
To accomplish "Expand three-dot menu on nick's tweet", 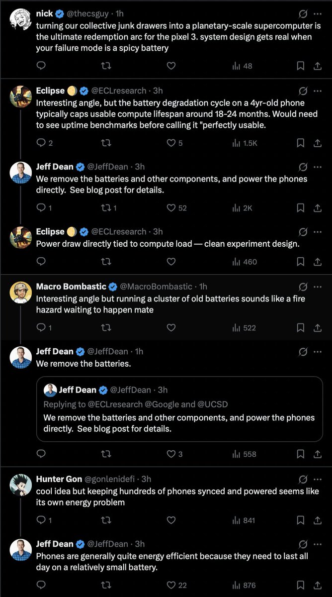I will [318, 14].
